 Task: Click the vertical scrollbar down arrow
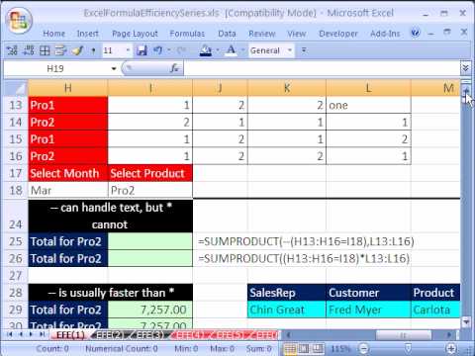pos(466,321)
